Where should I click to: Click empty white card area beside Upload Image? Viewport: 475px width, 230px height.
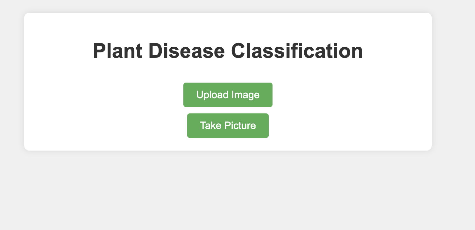pyautogui.click(x=334, y=95)
